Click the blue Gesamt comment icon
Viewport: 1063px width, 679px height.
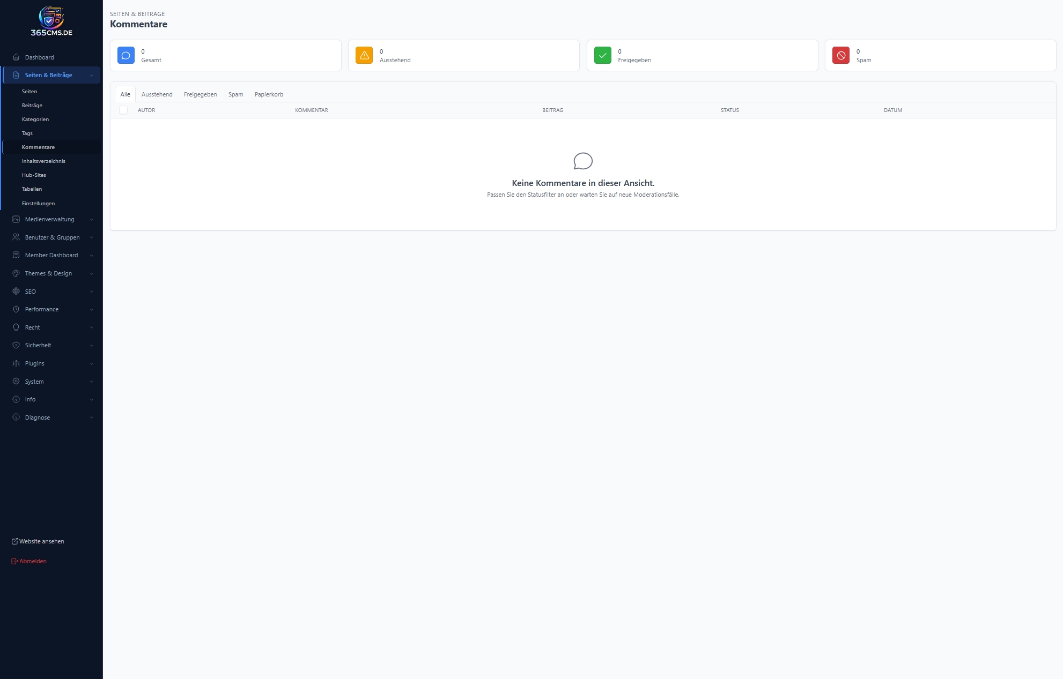pyautogui.click(x=126, y=55)
